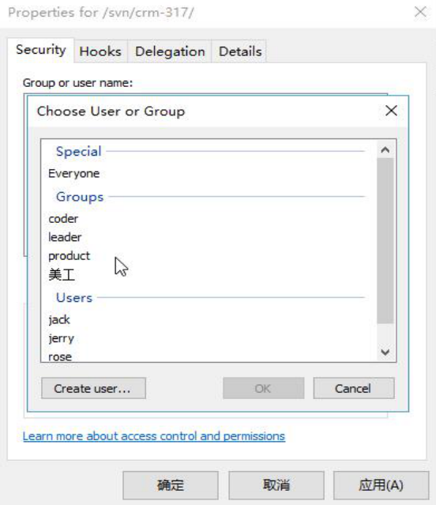This screenshot has width=436, height=505.
Task: Select the 美工 group
Action: (62, 275)
